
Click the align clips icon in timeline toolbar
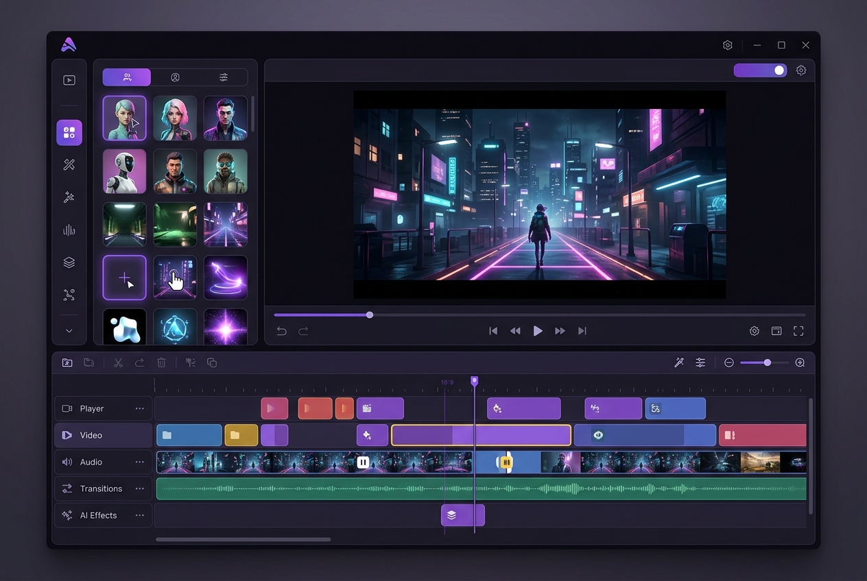tap(191, 362)
